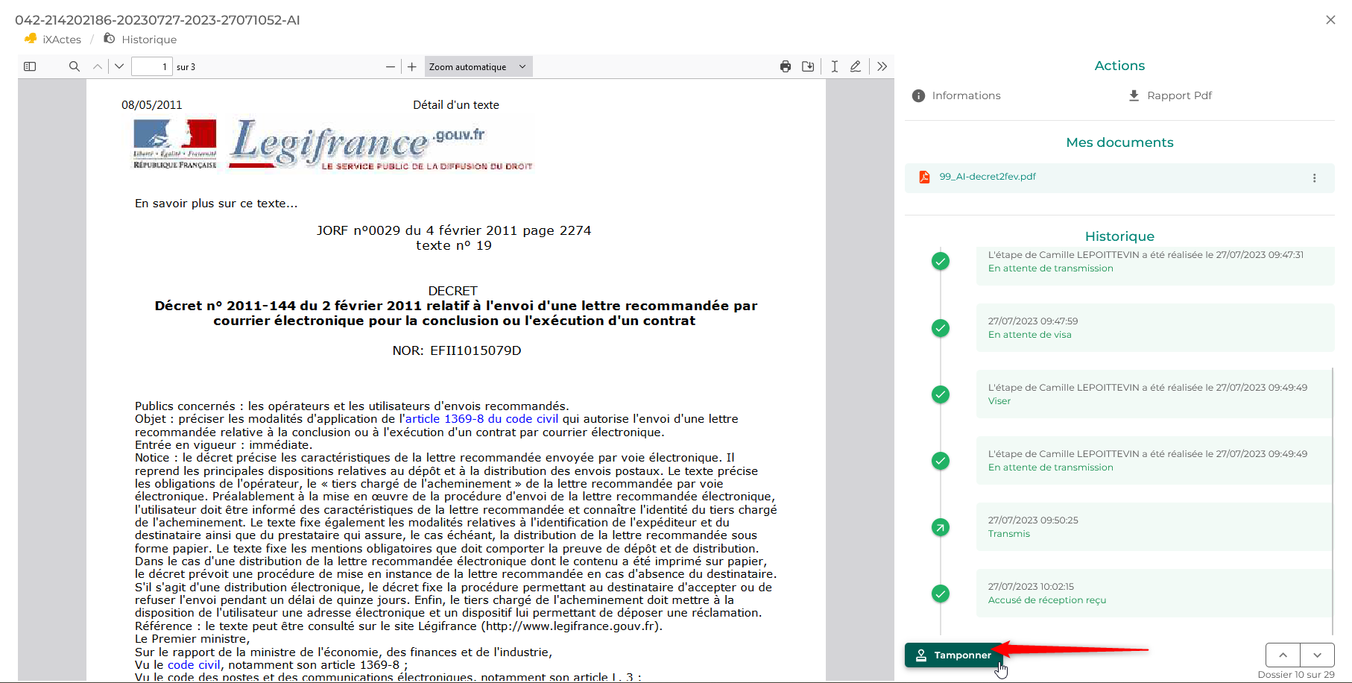Image resolution: width=1352 pixels, height=683 pixels.
Task: Click the page number input field
Action: pos(151,66)
